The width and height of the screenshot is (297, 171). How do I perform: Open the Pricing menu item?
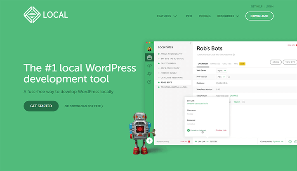[204, 16]
